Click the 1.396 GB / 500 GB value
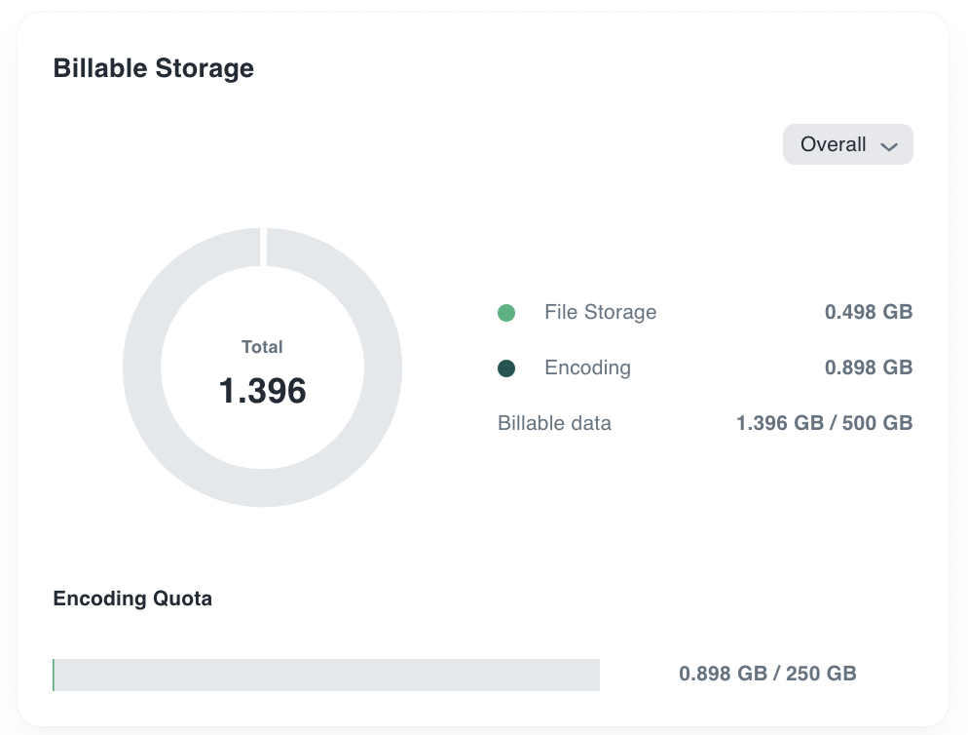This screenshot has width=968, height=735. click(x=824, y=424)
